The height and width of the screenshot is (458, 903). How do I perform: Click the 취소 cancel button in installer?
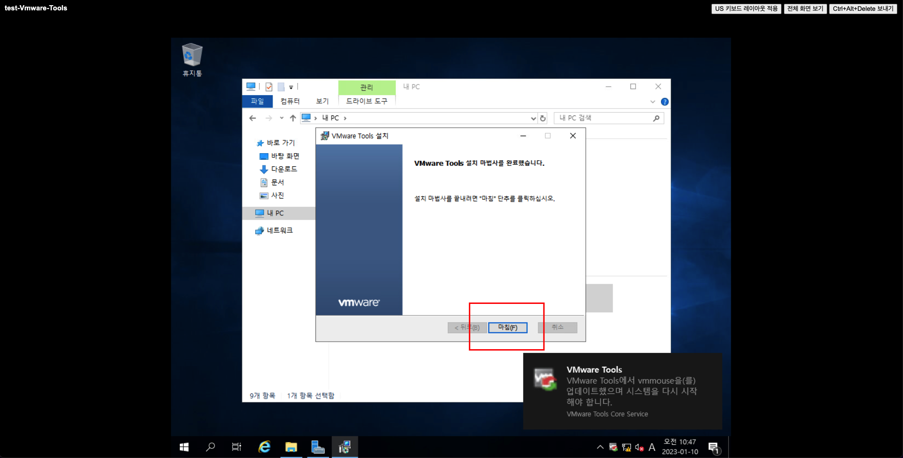pyautogui.click(x=558, y=327)
